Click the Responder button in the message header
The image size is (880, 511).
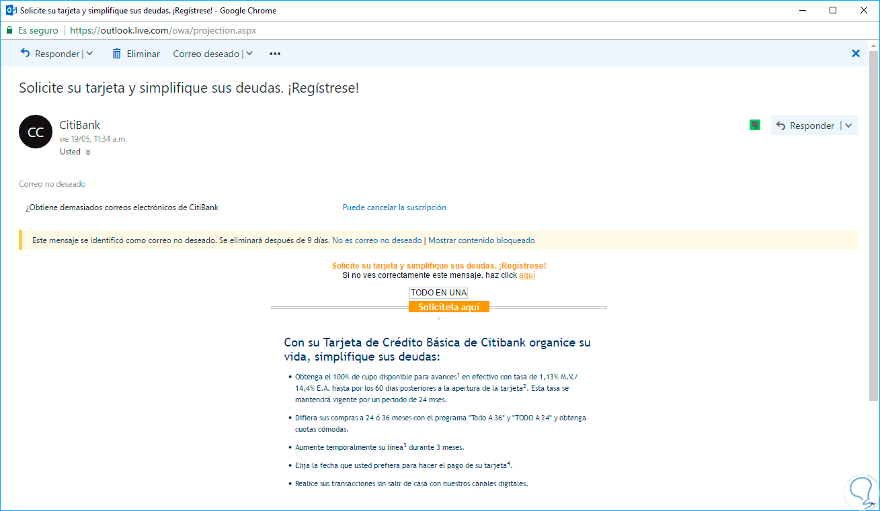coord(805,126)
